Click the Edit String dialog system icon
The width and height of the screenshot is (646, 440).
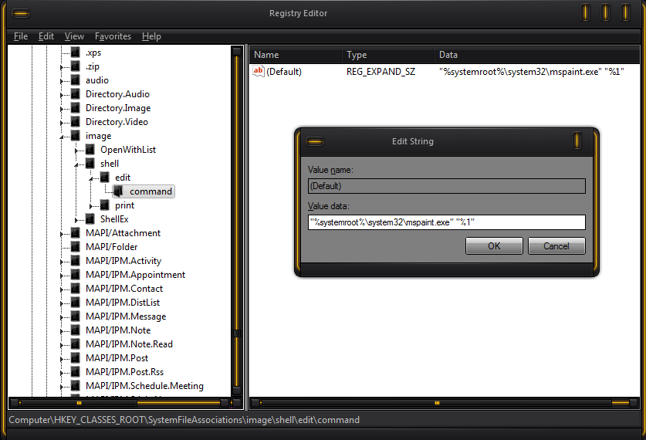click(x=315, y=142)
